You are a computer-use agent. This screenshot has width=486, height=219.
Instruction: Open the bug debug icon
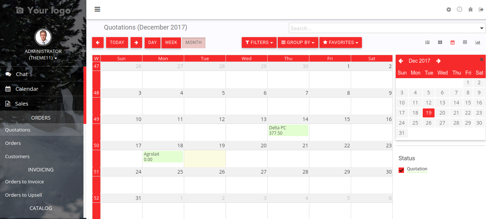[471, 10]
